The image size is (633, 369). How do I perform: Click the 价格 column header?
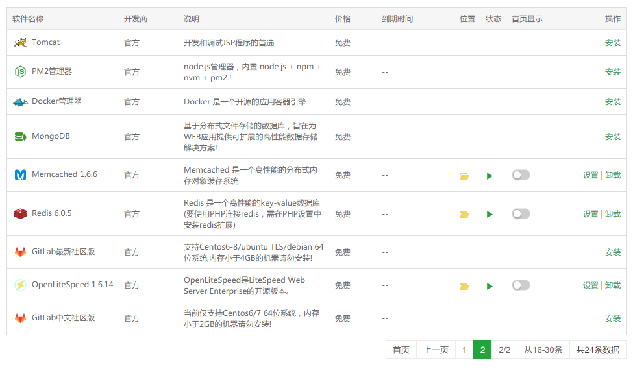(x=343, y=19)
